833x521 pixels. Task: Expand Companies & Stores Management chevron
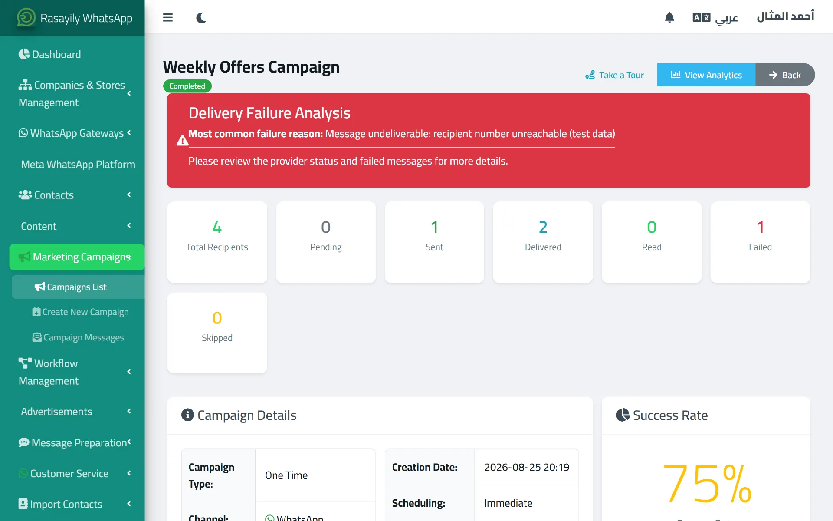(129, 93)
